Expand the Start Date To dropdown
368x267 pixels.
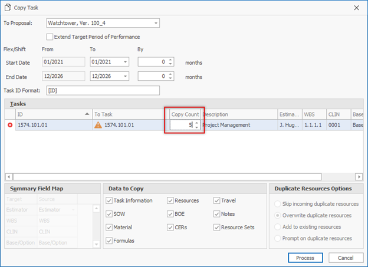tap(125, 61)
